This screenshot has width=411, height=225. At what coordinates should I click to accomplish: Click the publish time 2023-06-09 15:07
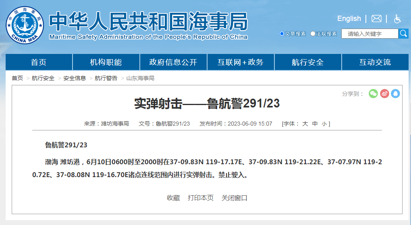[250, 124]
